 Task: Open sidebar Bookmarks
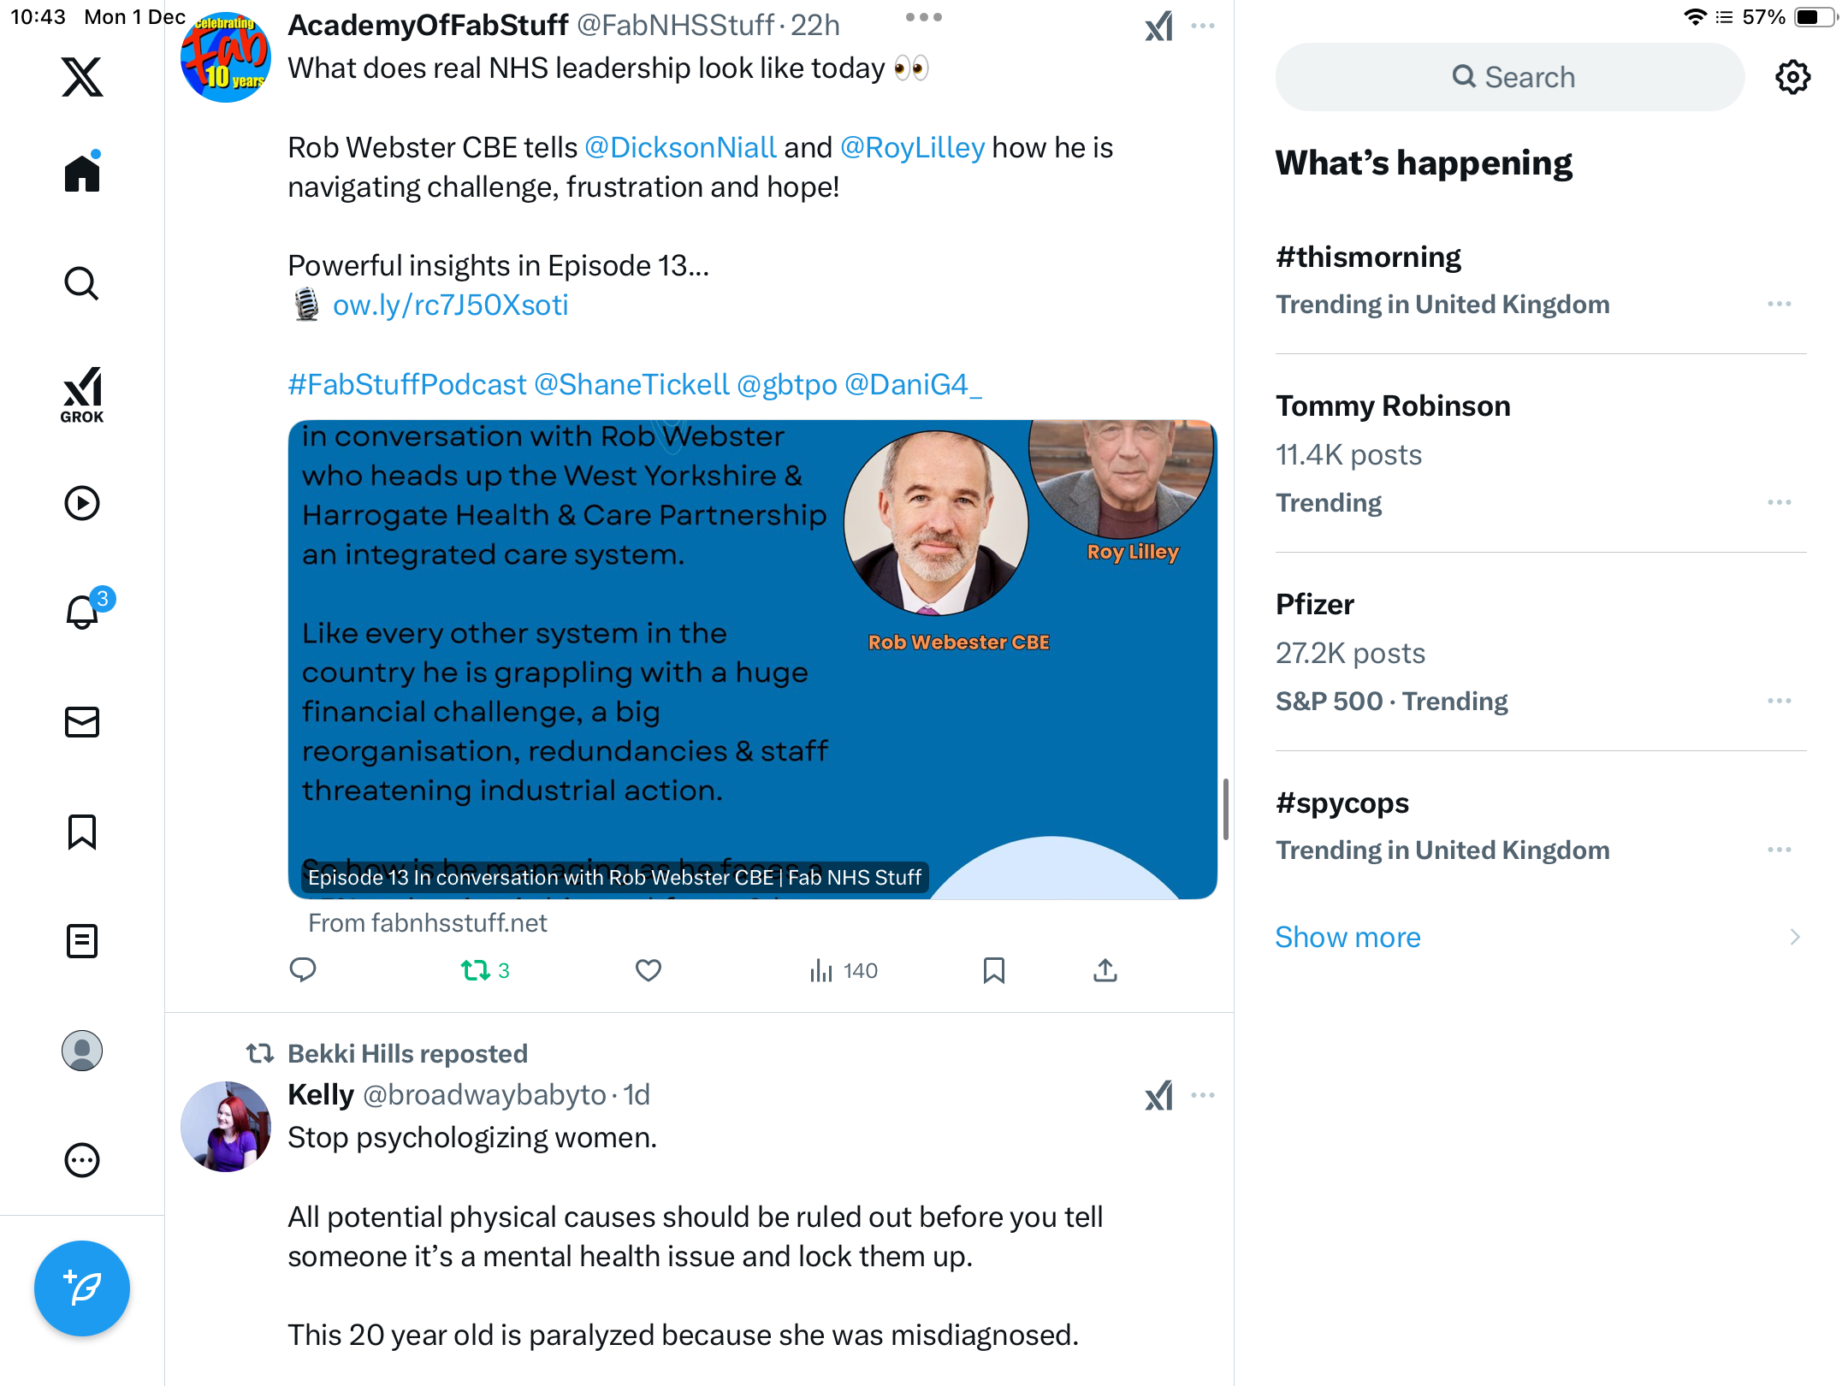82,832
